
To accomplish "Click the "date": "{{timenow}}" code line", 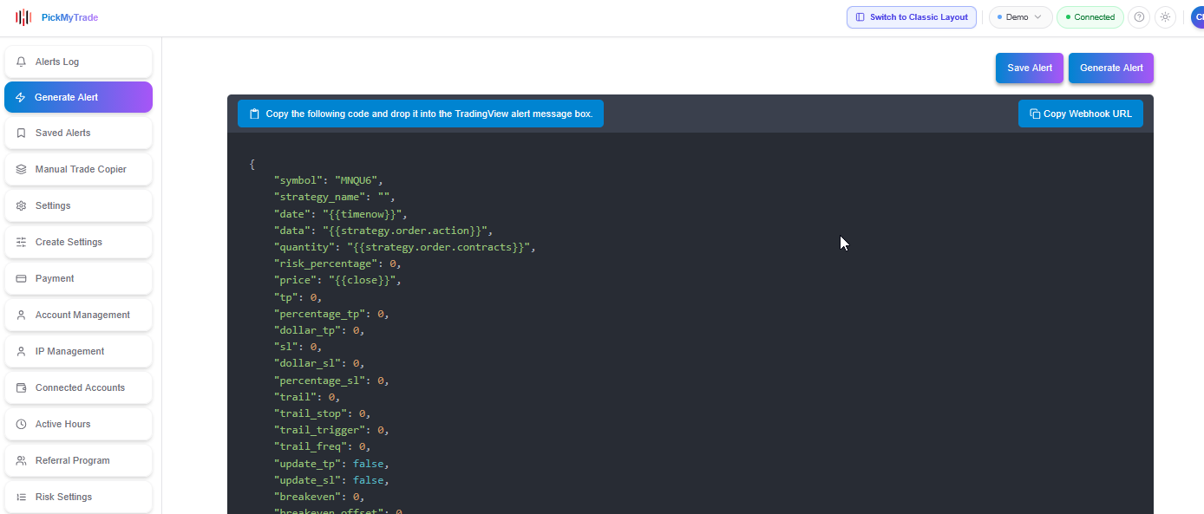I will [x=340, y=213].
